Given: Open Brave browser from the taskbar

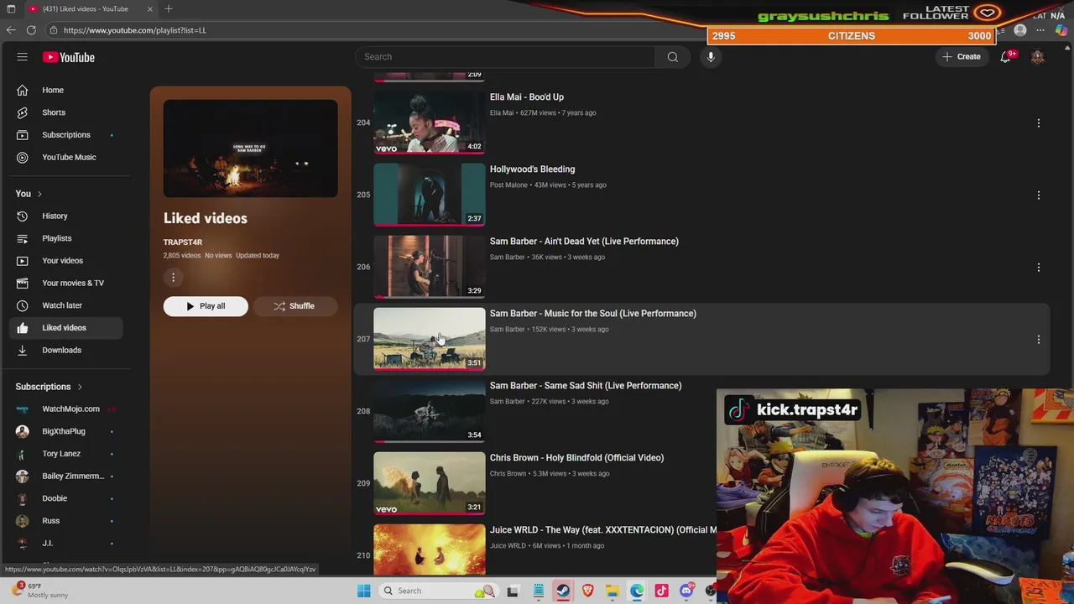Looking at the screenshot, I should [587, 591].
